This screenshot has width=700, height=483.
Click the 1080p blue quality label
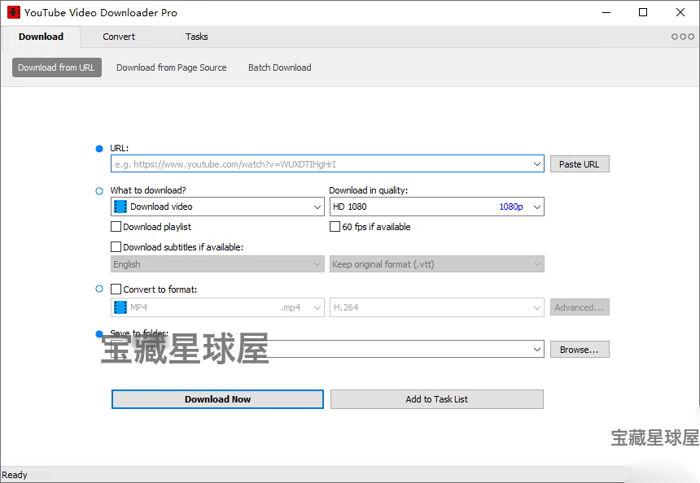click(510, 207)
